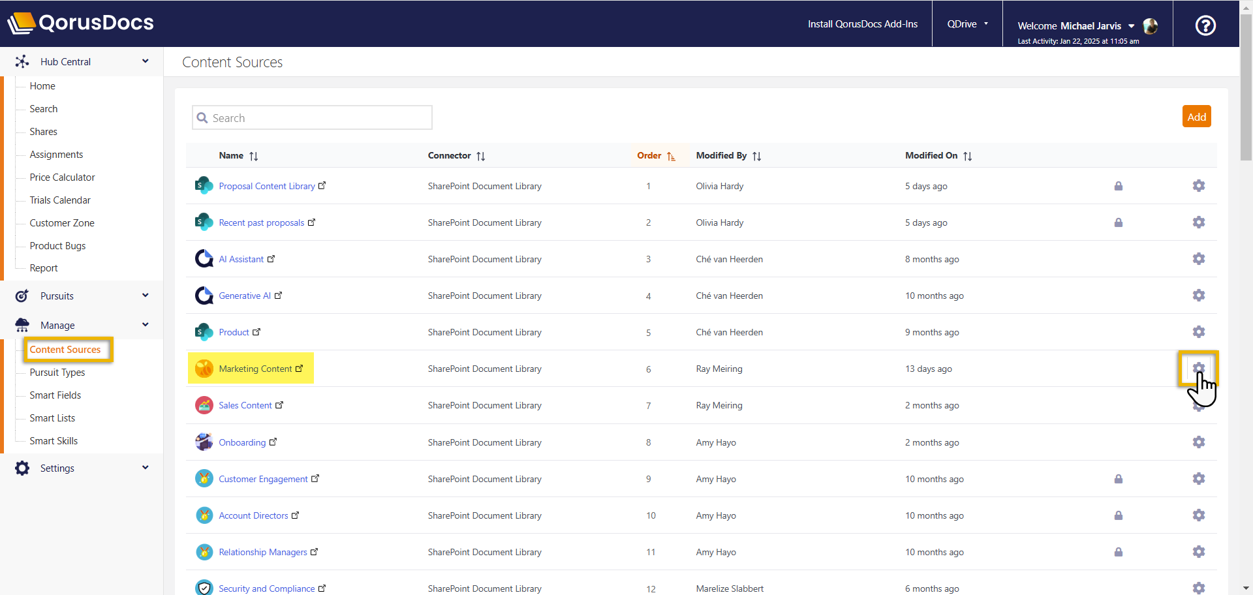1253x595 pixels.
Task: Open settings gear for Generative AI row
Action: coord(1198,296)
